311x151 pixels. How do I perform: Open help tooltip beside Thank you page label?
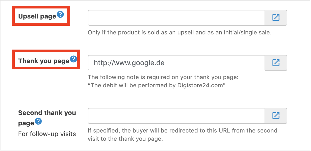tap(73, 59)
